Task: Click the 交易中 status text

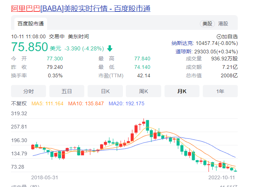Action: coord(57,36)
